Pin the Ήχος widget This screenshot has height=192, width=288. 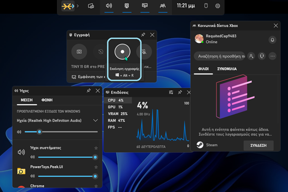89,90
